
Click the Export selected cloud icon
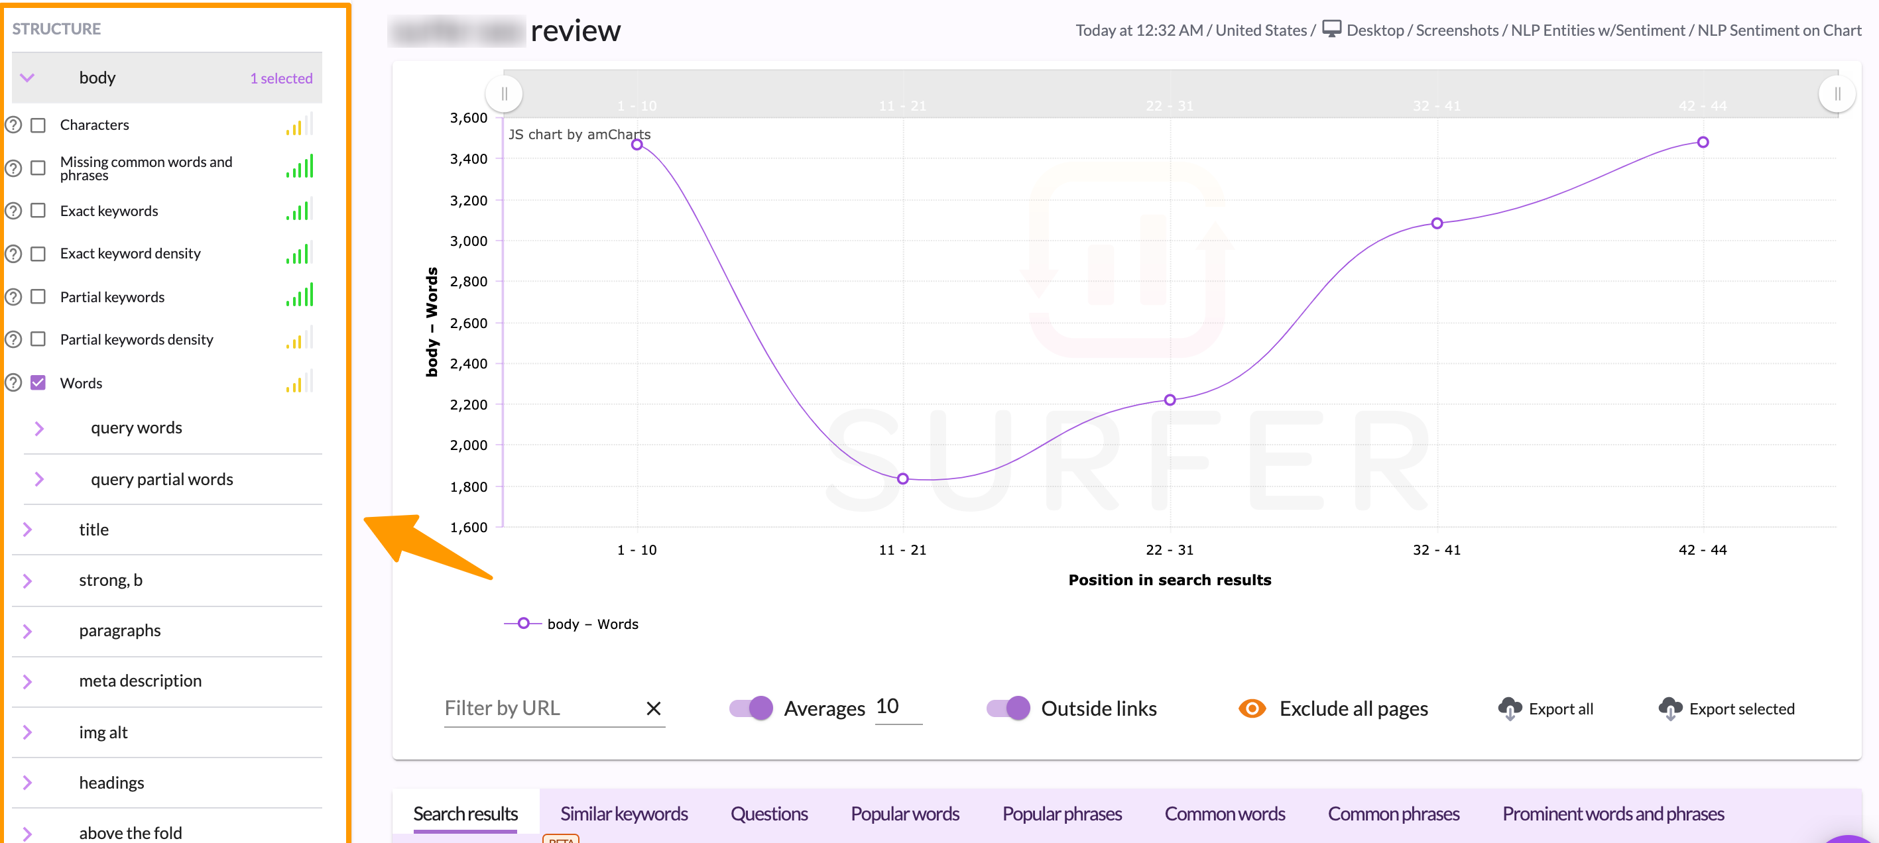click(x=1669, y=708)
